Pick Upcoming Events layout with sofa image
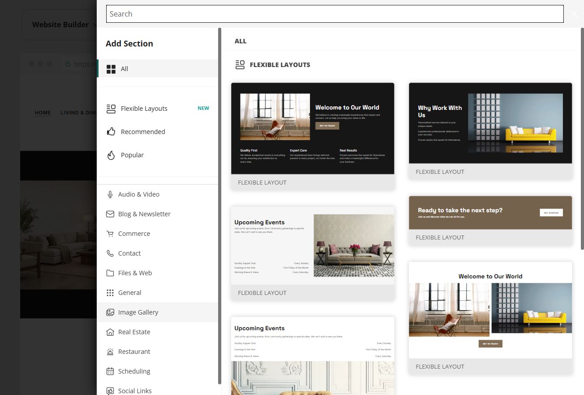The image size is (584, 395). 313,253
